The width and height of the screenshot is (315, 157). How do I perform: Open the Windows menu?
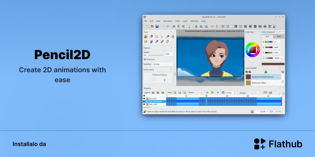(x=195, y=21)
